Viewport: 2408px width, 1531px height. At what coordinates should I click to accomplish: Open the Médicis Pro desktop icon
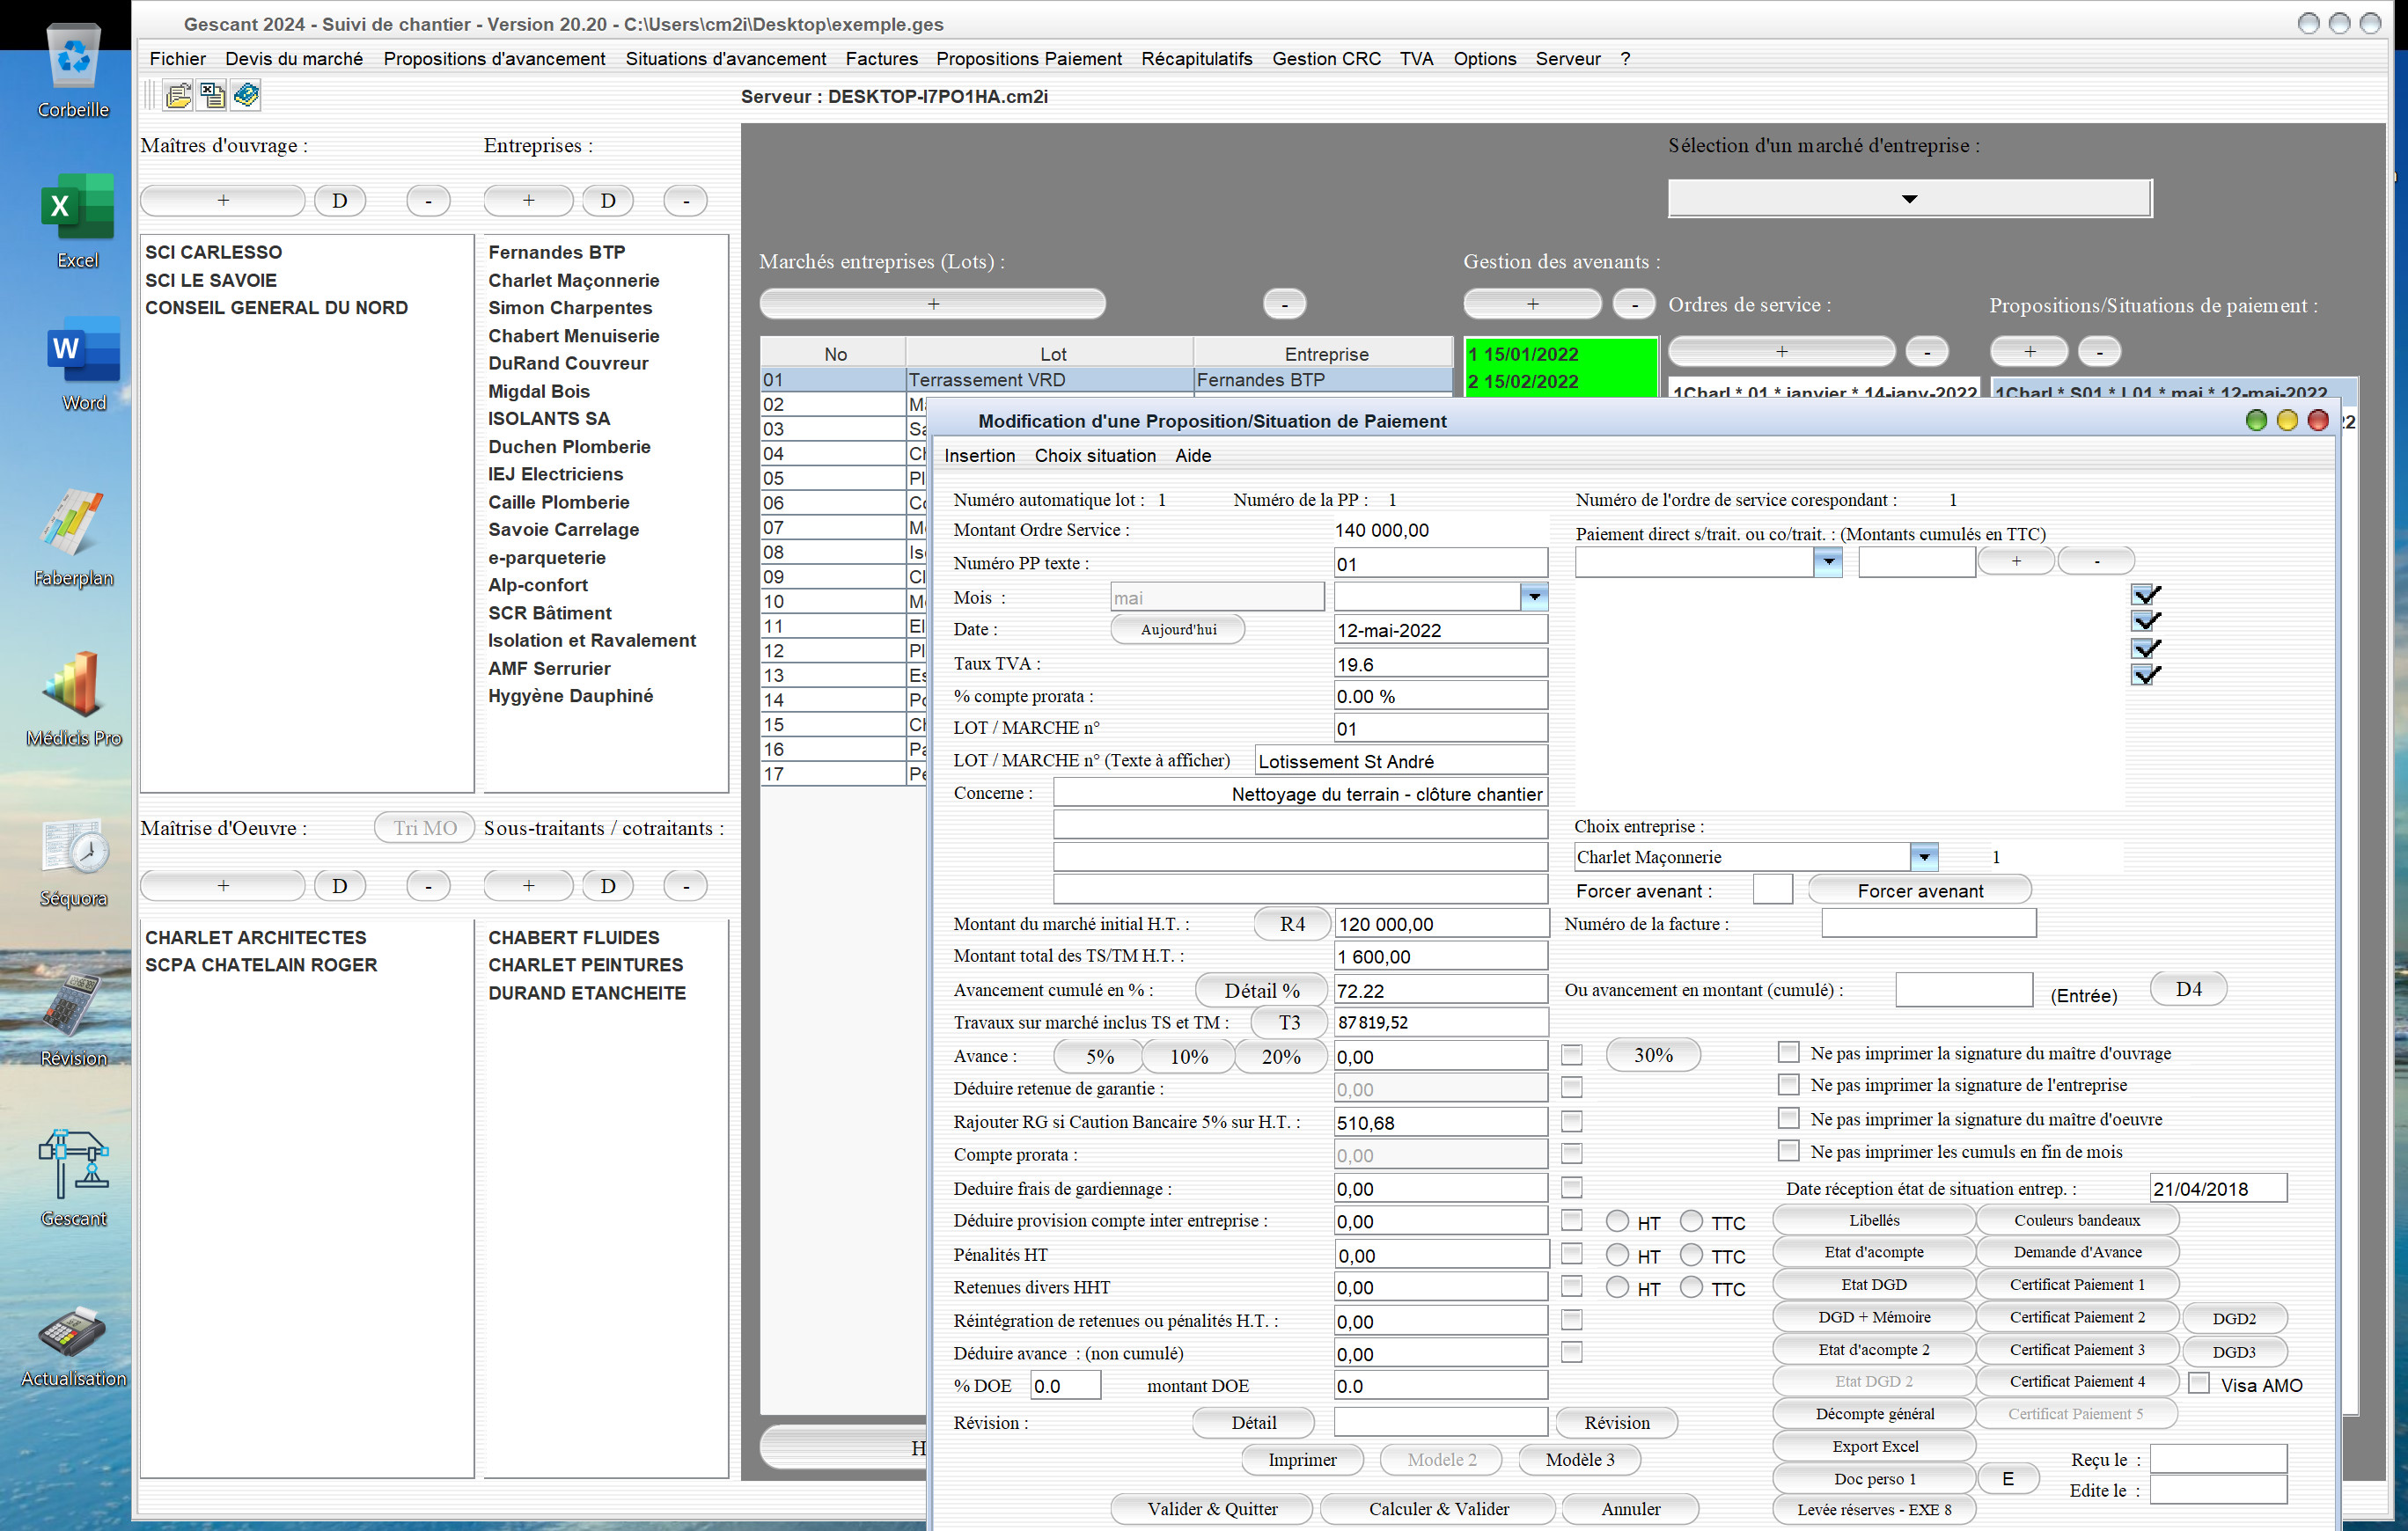point(74,698)
